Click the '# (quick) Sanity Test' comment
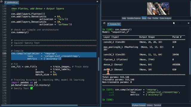Screen dimensions: 191x107 [25, 43]
